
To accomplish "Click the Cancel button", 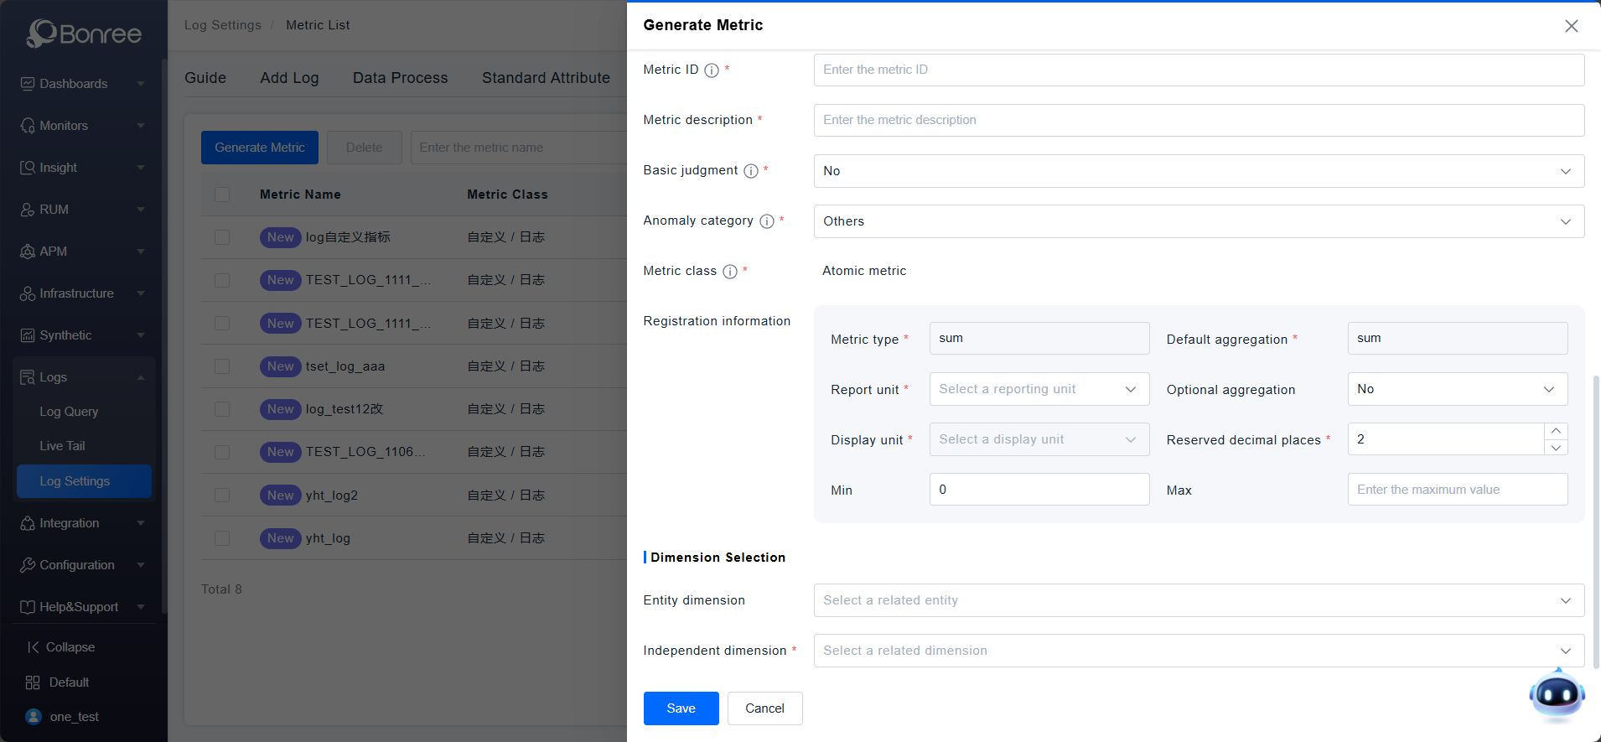I will click(x=764, y=708).
